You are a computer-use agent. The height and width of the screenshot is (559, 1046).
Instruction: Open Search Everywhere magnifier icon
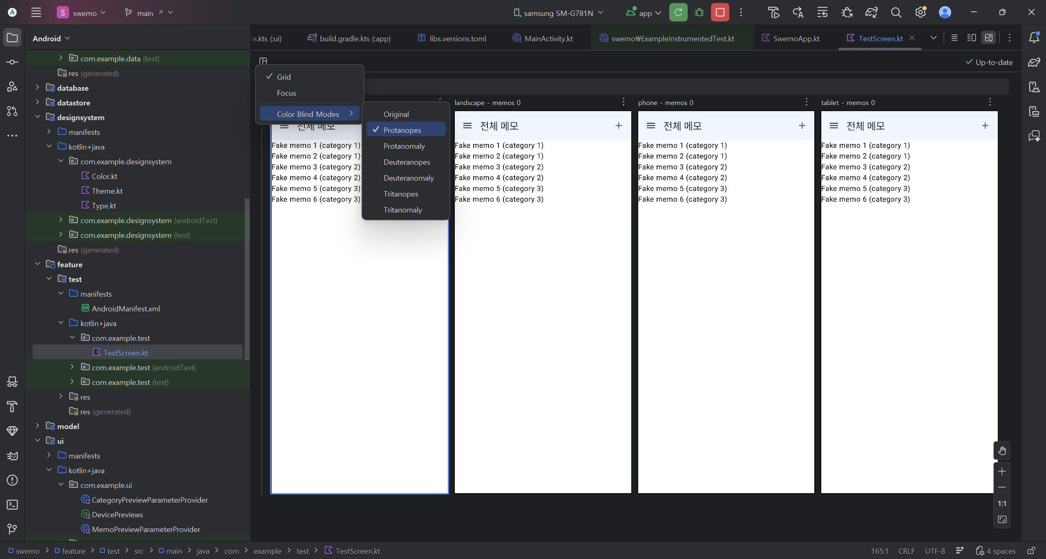point(896,13)
